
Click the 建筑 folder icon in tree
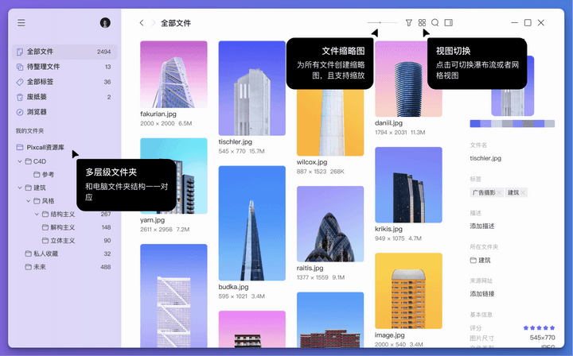click(28, 188)
